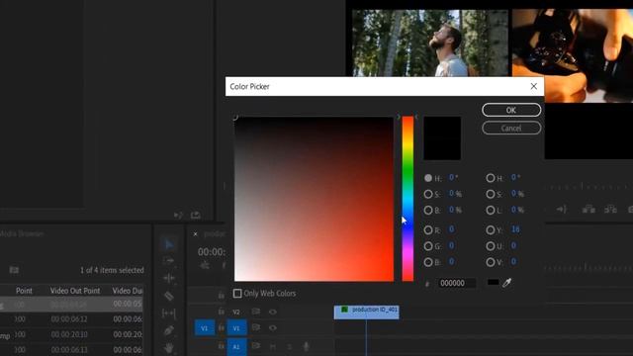This screenshot has width=633, height=356.
Task: Select Blue (B) radio button in RGB
Action: click(x=428, y=262)
